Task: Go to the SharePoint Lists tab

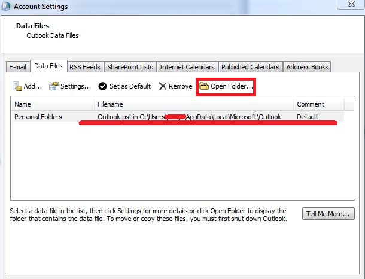Action: click(130, 67)
